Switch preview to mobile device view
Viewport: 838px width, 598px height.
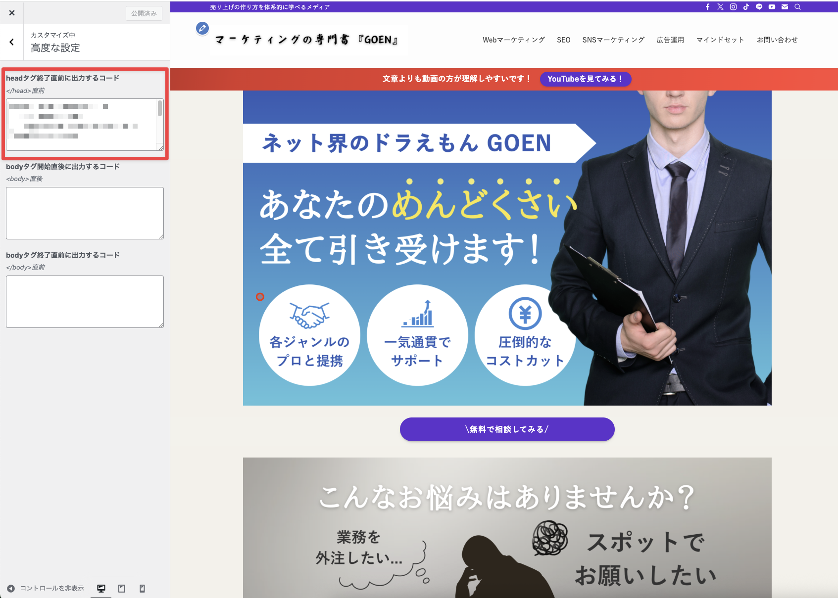[142, 588]
